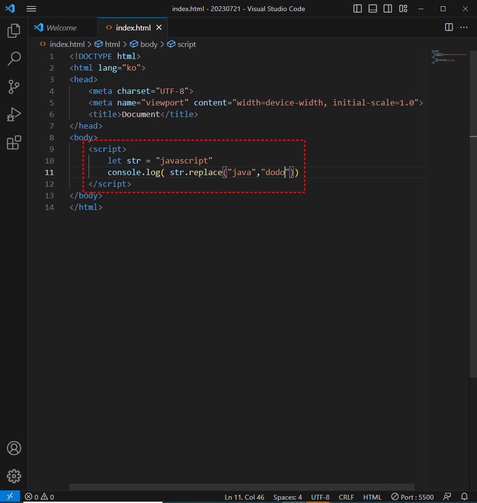This screenshot has height=503, width=477.
Task: Open the Extensions view
Action: pos(14,142)
